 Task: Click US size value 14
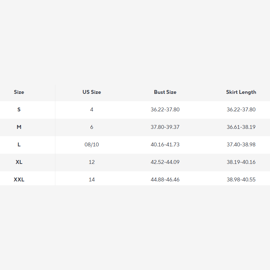coord(92,180)
